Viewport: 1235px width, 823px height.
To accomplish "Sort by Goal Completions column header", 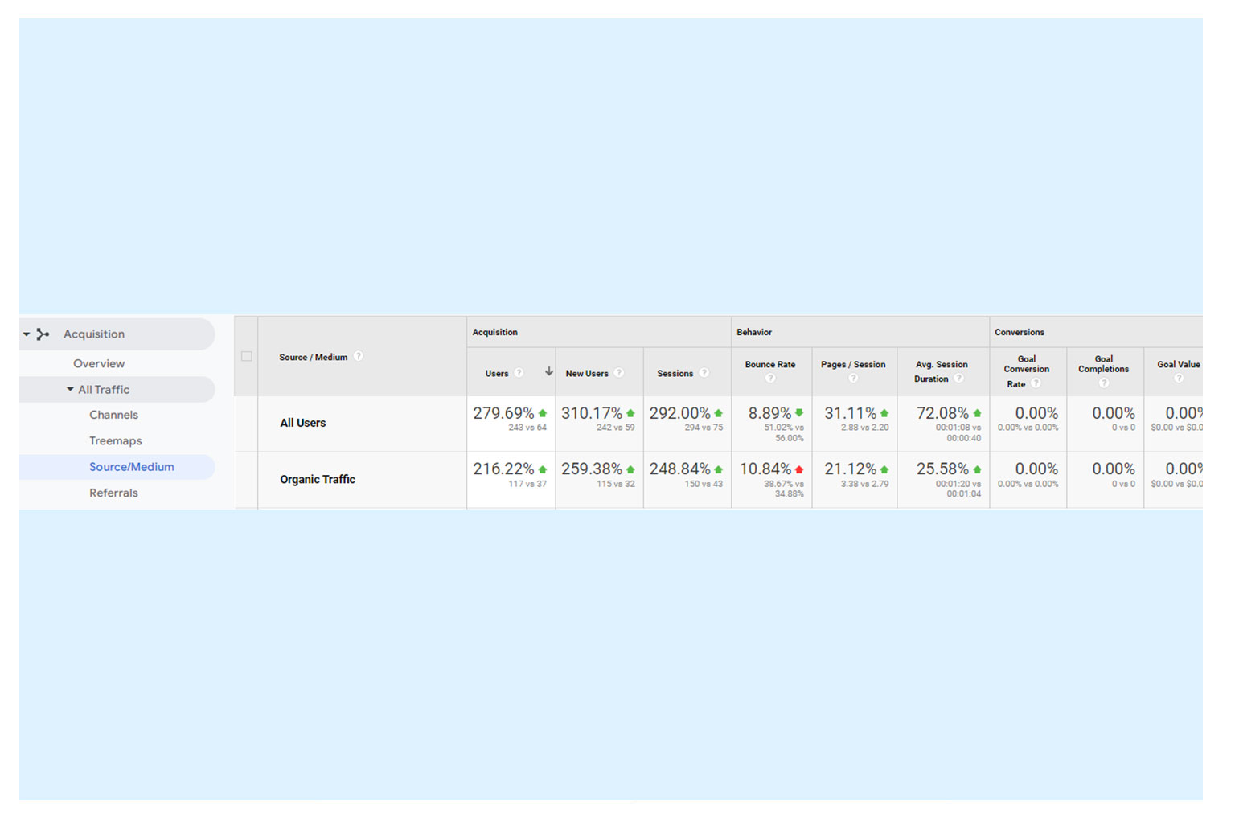I will click(1104, 364).
